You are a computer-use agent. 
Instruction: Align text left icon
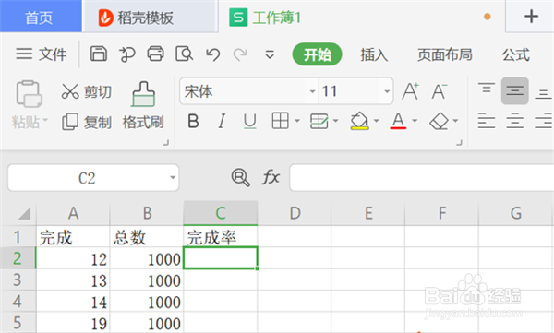487,121
